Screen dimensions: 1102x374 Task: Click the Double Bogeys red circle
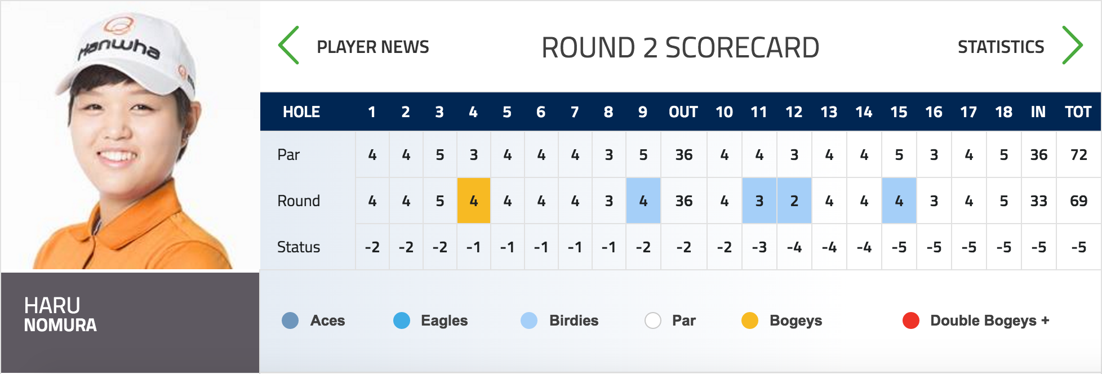click(x=911, y=320)
